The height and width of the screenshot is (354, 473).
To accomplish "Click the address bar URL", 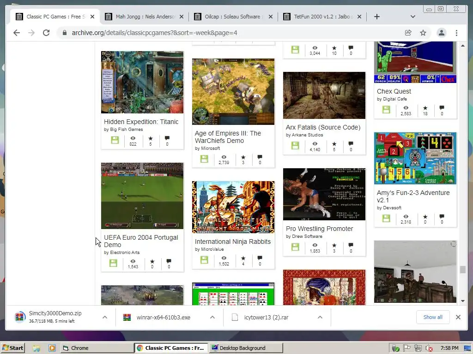I will tap(154, 33).
